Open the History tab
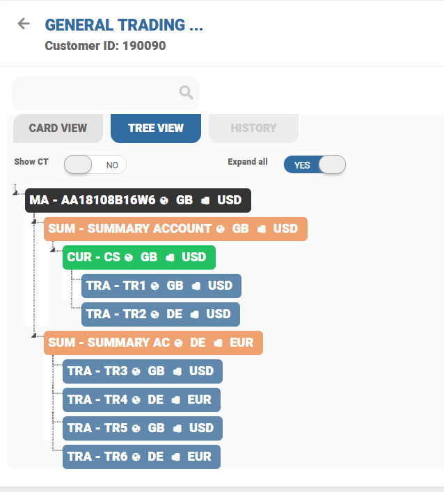Image resolution: width=444 pixels, height=492 pixels. click(253, 128)
